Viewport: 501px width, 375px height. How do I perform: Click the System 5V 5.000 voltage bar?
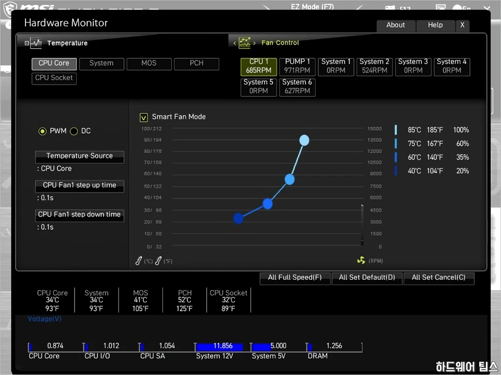(x=278, y=347)
